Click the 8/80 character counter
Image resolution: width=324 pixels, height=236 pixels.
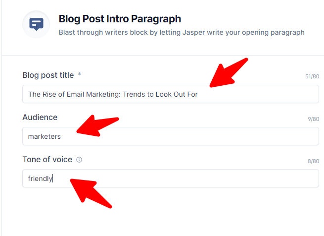[x=314, y=161]
